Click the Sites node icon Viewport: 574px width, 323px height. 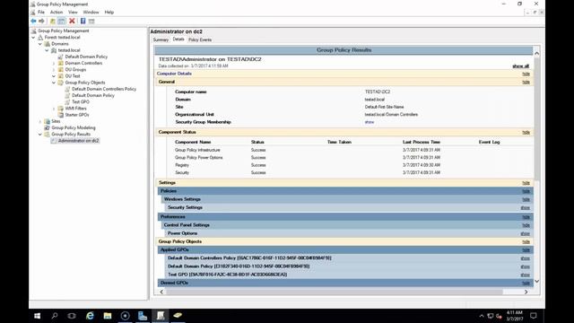click(48, 121)
